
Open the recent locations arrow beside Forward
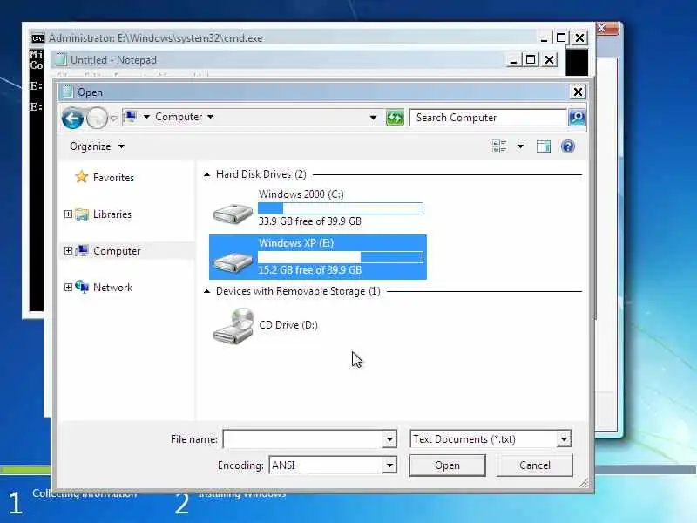pyautogui.click(x=114, y=119)
